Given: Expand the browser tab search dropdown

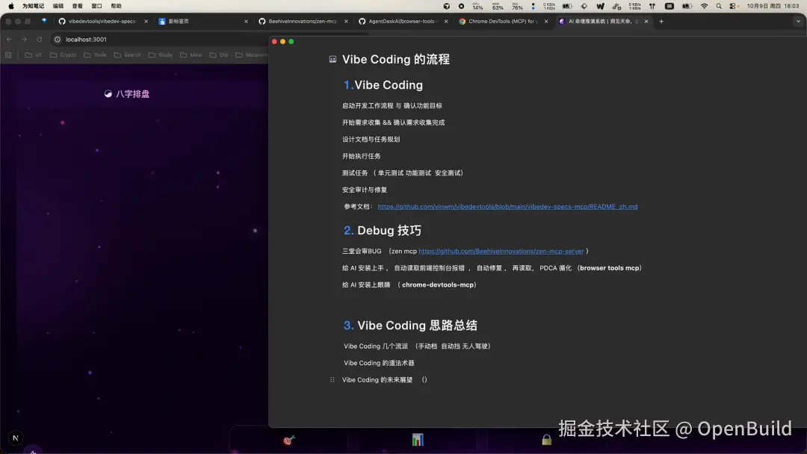Looking at the screenshot, I should (798, 22).
